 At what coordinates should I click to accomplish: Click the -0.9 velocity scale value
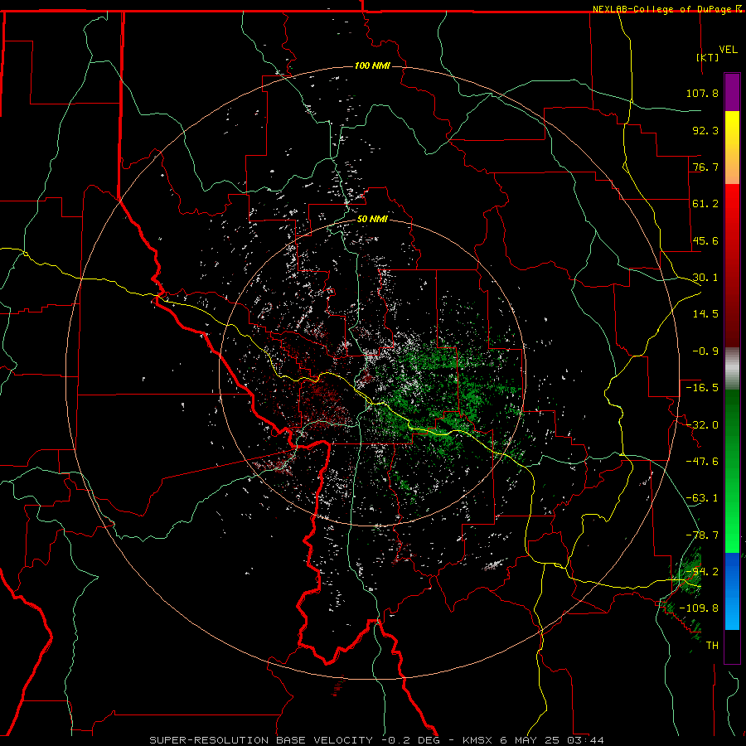[x=705, y=351]
